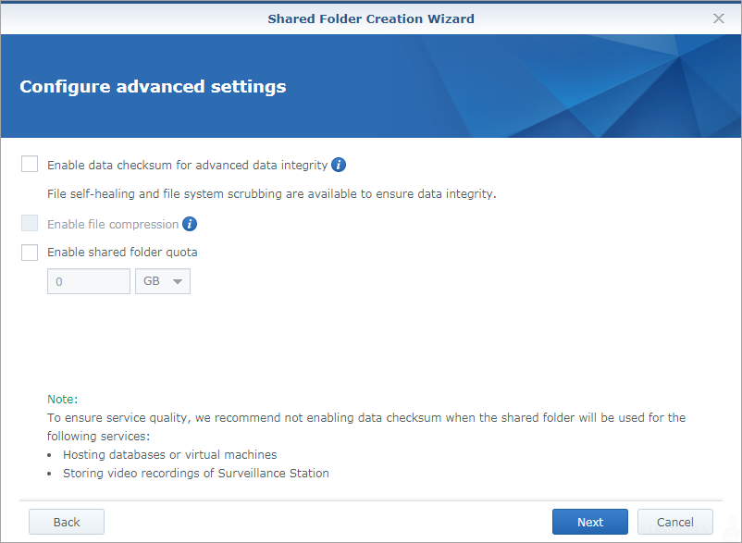The height and width of the screenshot is (543, 742).
Task: Click the 'Hosting databases or virtual machines' bullet
Action: pos(170,454)
